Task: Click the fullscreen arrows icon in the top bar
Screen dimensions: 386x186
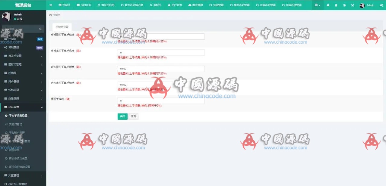Action: click(352, 5)
